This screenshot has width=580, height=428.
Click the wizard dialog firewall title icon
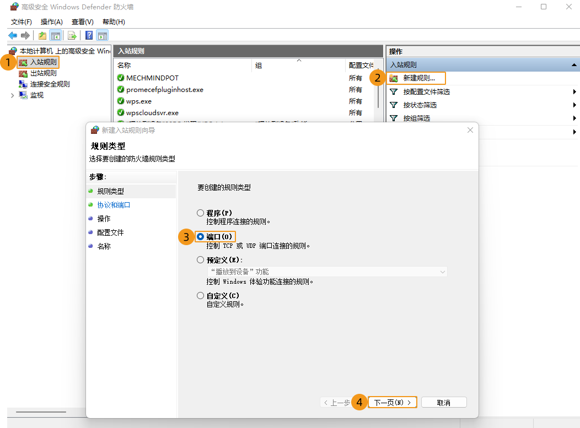(x=95, y=130)
